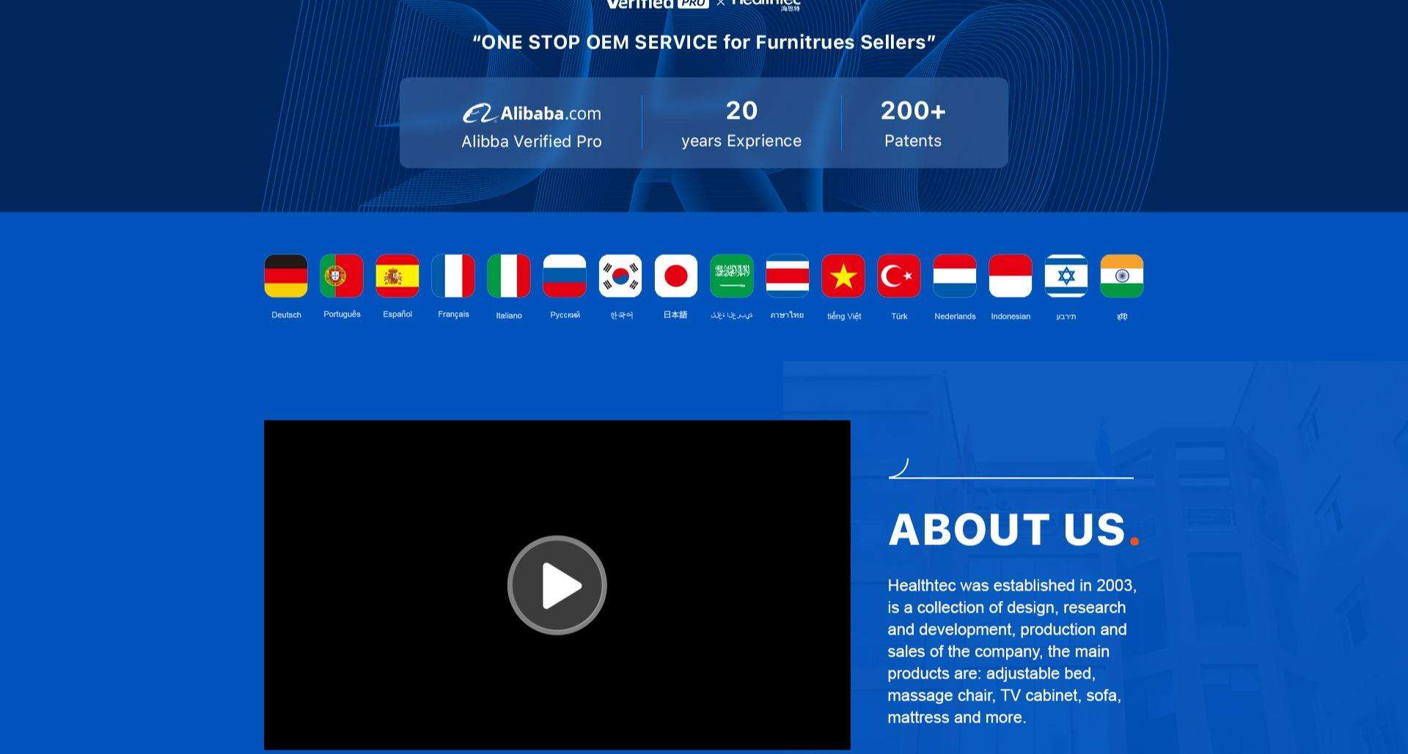Click the "ONE STOP OEM SERVICE" slogan
Screen dimensions: 1408x754
[x=704, y=42]
